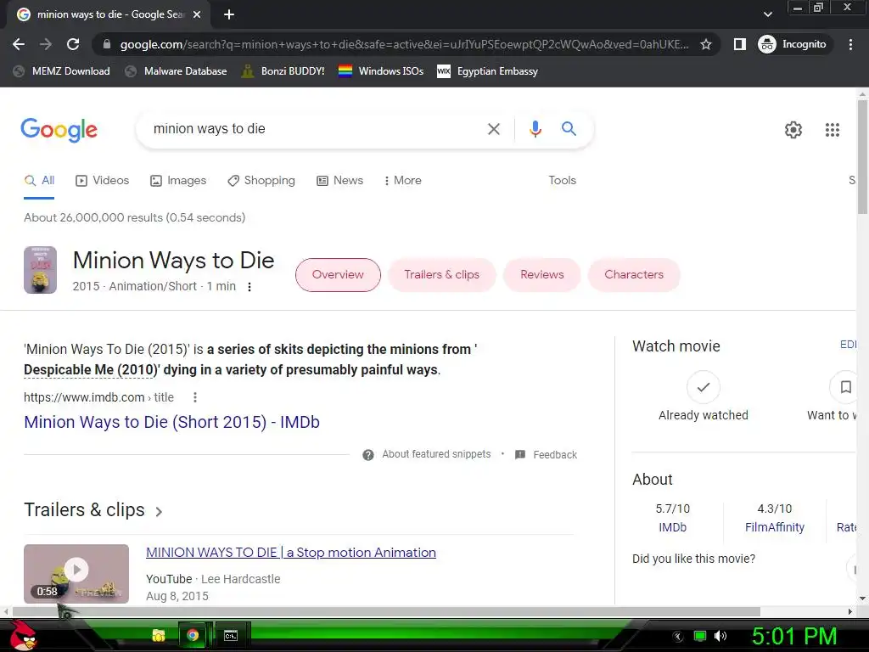The height and width of the screenshot is (652, 869).
Task: Select the All results tab
Action: [x=39, y=181]
